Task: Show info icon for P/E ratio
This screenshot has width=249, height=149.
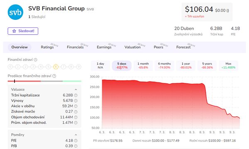Action: [76, 141]
